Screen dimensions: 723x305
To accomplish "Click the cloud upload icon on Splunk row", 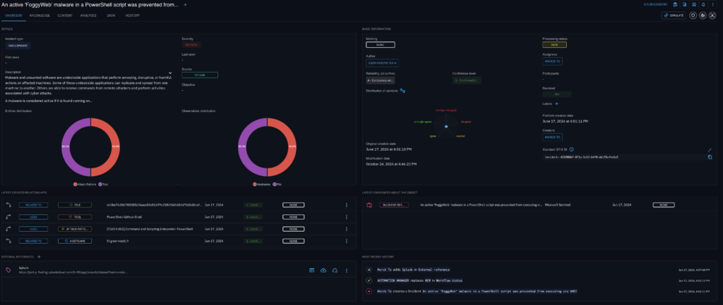I will point(323,270).
